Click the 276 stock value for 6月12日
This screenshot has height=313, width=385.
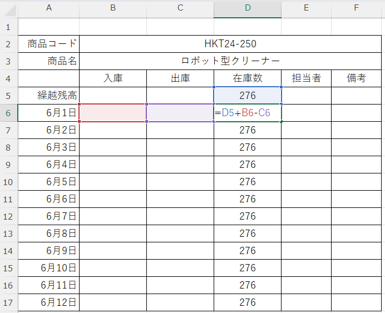pyautogui.click(x=248, y=302)
